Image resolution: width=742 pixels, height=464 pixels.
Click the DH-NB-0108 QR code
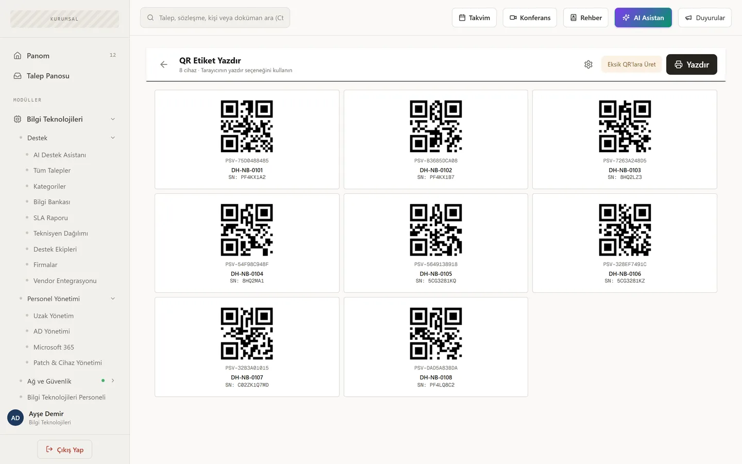coord(436,334)
